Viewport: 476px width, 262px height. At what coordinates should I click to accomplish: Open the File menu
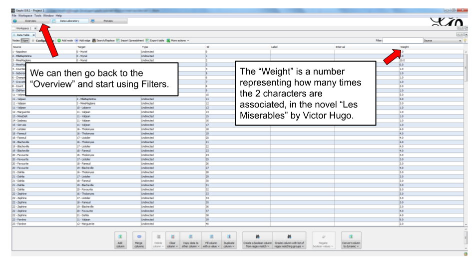14,15
